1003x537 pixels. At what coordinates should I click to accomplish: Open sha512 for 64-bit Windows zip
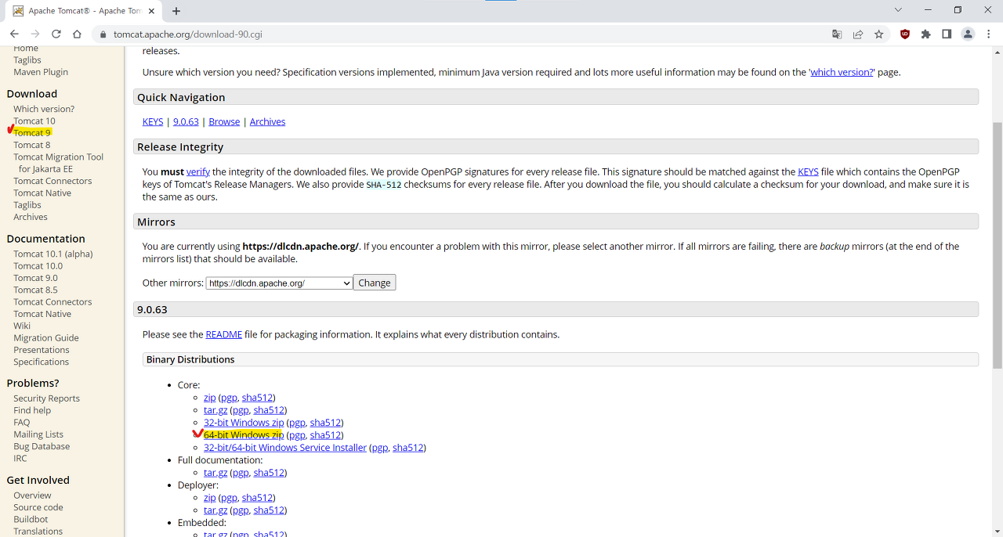click(325, 435)
